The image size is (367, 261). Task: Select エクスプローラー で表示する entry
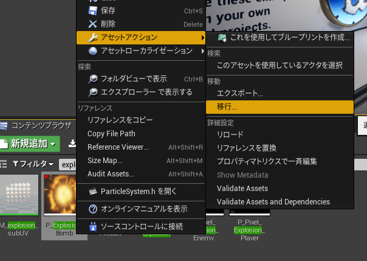point(141,92)
